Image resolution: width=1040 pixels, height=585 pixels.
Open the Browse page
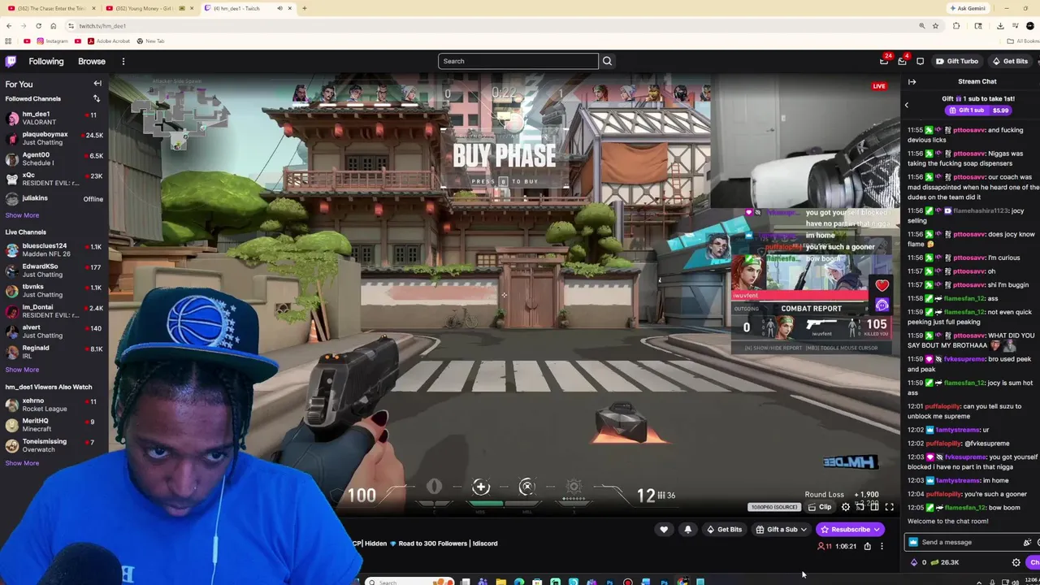tap(92, 61)
